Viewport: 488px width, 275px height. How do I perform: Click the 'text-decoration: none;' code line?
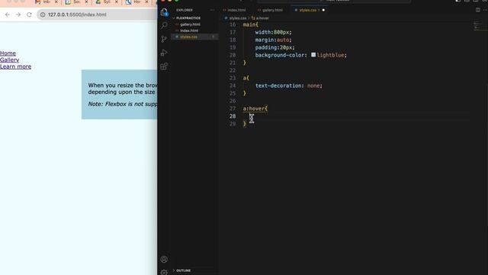coord(288,86)
